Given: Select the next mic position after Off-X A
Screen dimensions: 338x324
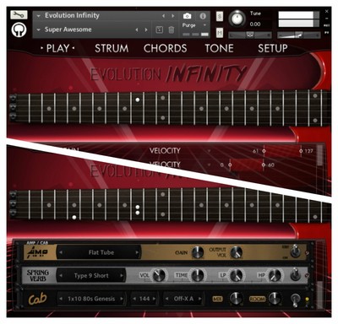Looking at the screenshot, I should pyautogui.click(x=199, y=299).
